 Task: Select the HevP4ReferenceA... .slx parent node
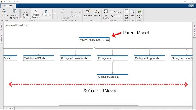click(94, 40)
